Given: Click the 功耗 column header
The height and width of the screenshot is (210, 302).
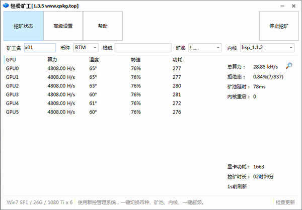Looking at the screenshot, I should coord(177,60).
